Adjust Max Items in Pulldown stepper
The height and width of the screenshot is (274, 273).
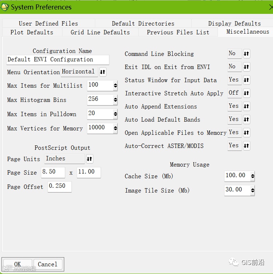point(115,114)
